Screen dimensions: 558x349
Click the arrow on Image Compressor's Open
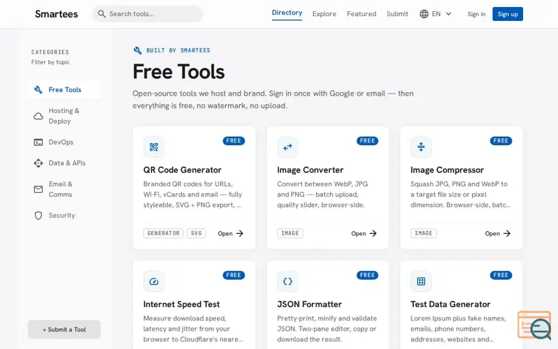point(507,233)
